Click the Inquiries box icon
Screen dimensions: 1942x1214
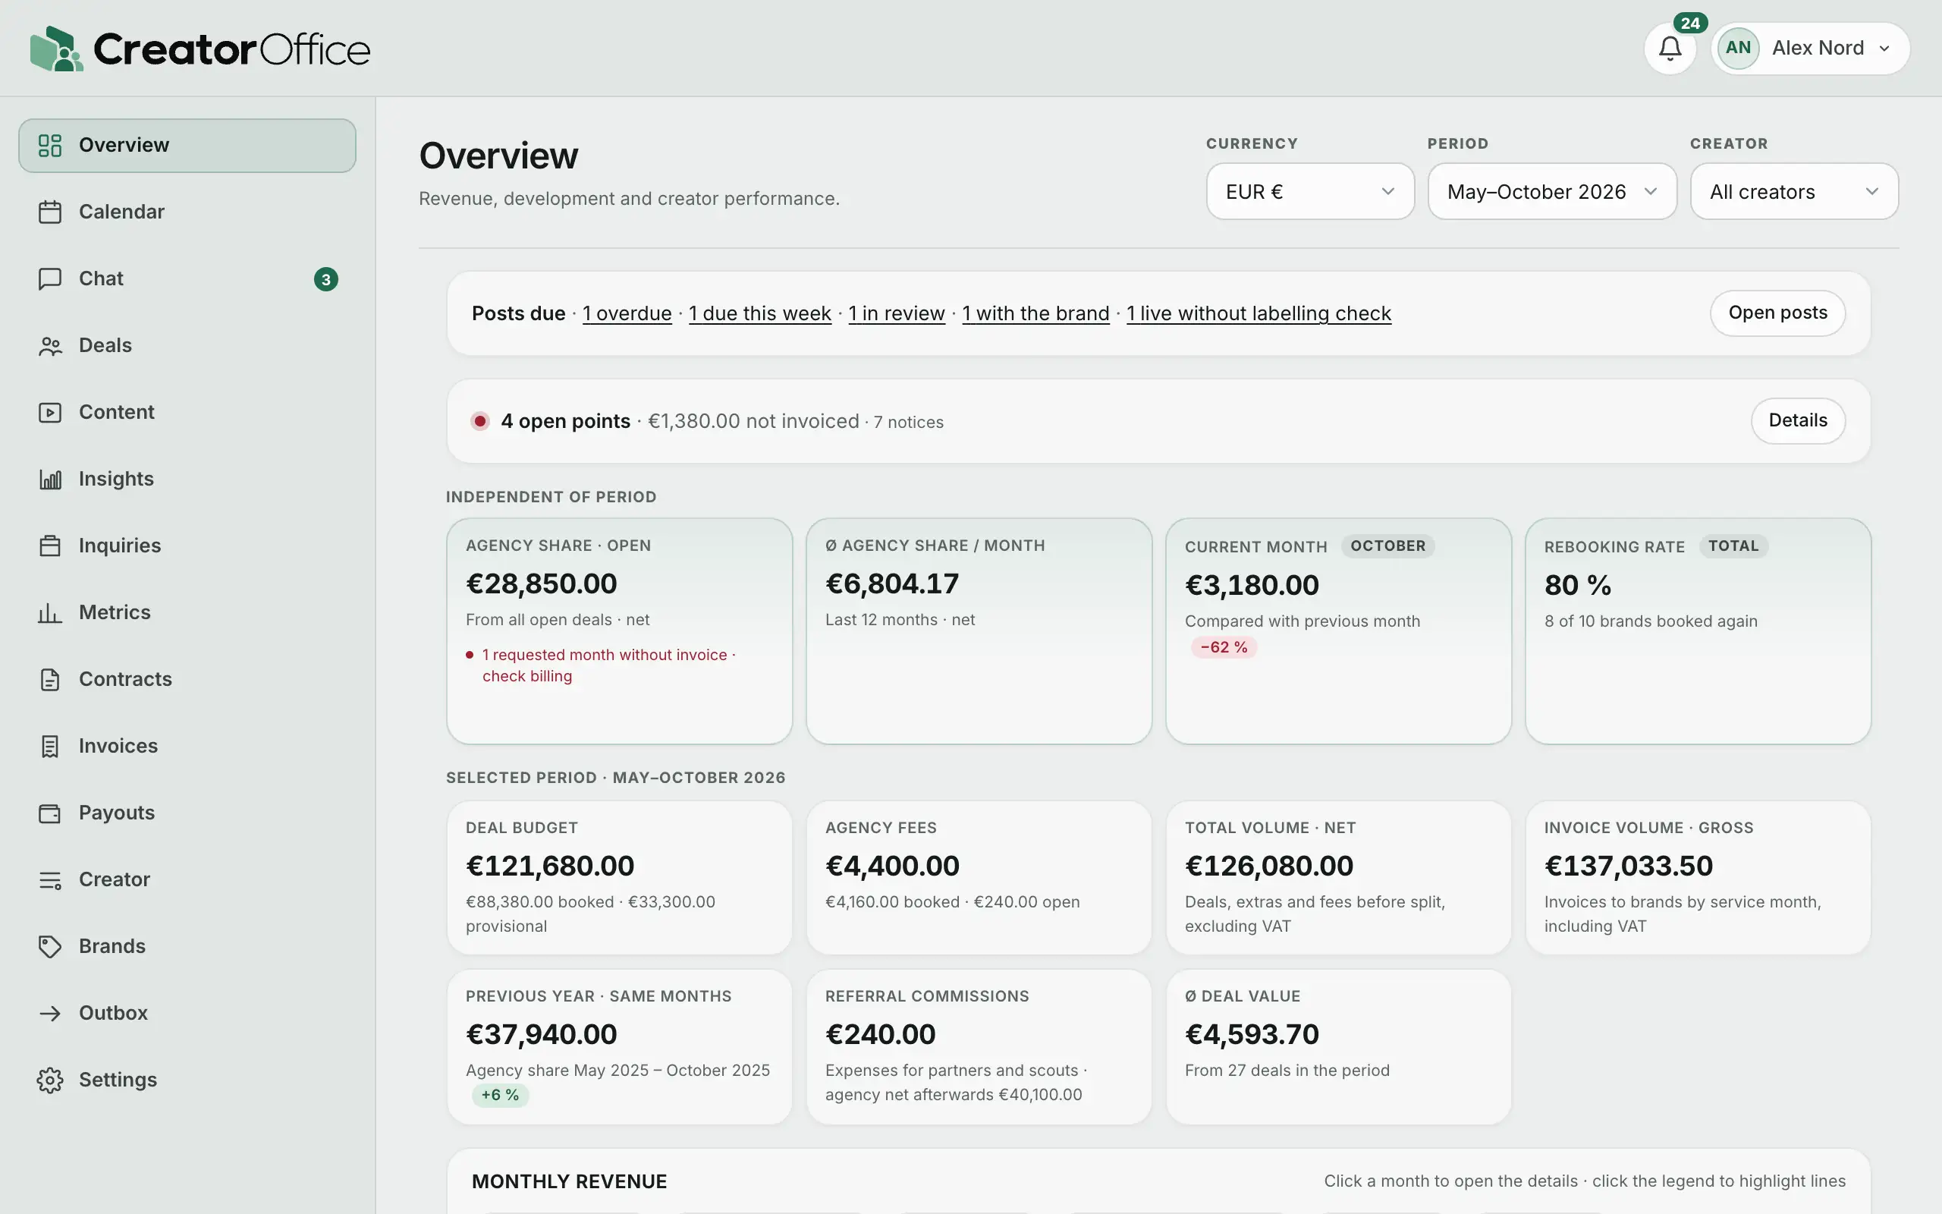click(x=50, y=546)
